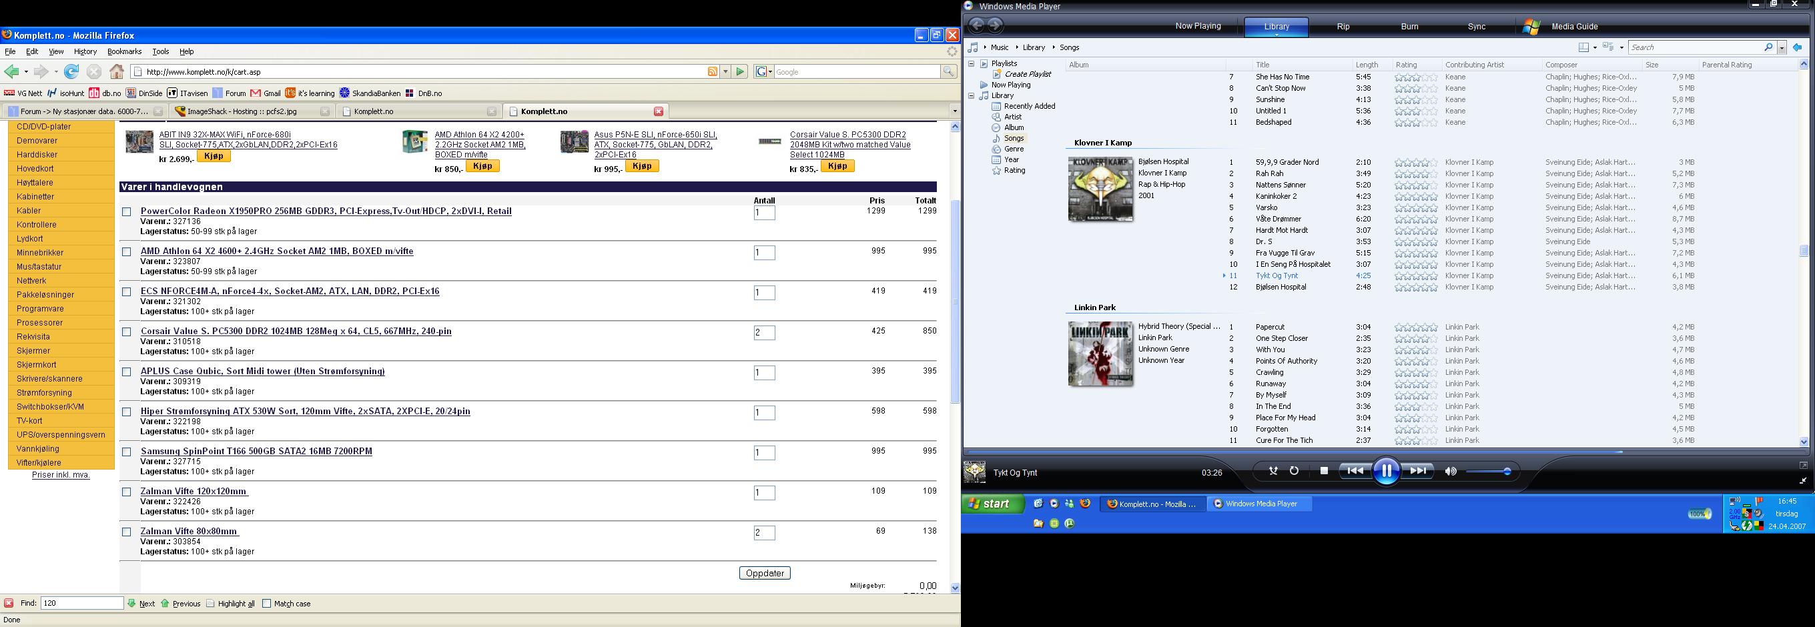Open Samsung SpinPoint T166 500GB product link
Viewport: 1815px width, 627px height.
tap(256, 451)
